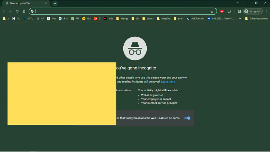This screenshot has width=270, height=152.
Task: Open the side panel icon
Action: pyautogui.click(x=239, y=11)
